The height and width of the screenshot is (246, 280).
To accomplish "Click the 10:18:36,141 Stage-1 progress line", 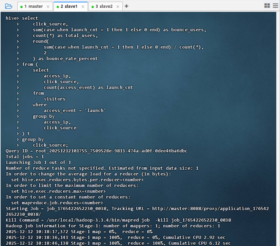I will [x=115, y=238].
